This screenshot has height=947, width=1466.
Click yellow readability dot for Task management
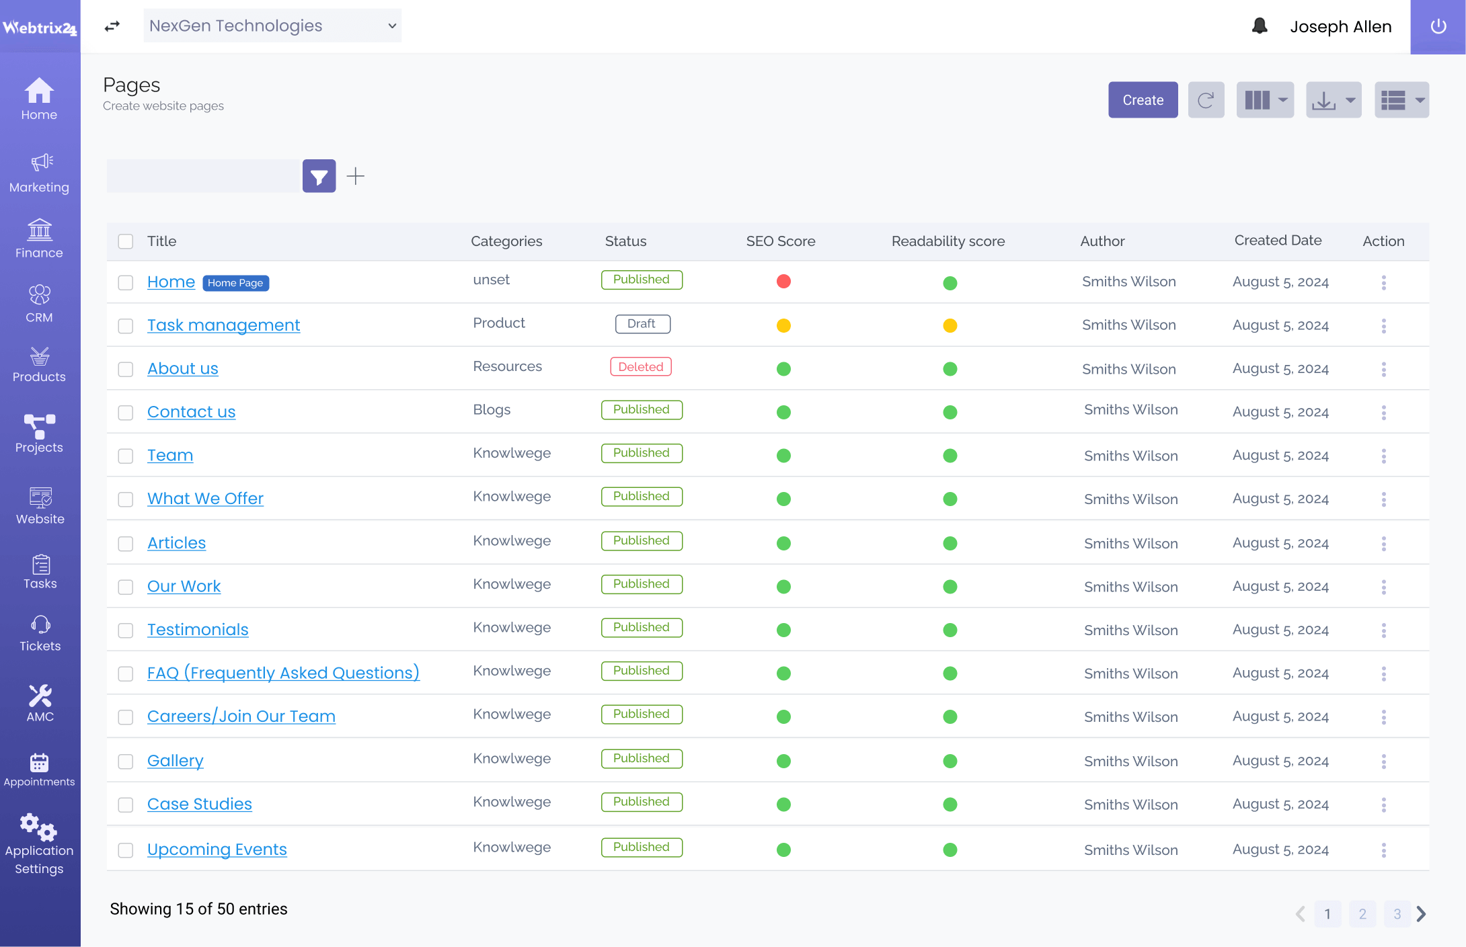point(950,326)
